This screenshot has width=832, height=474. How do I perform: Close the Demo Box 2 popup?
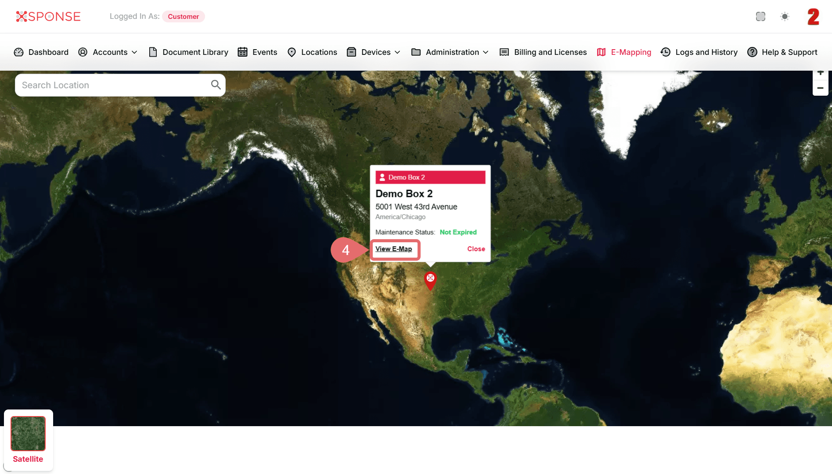[x=476, y=249]
